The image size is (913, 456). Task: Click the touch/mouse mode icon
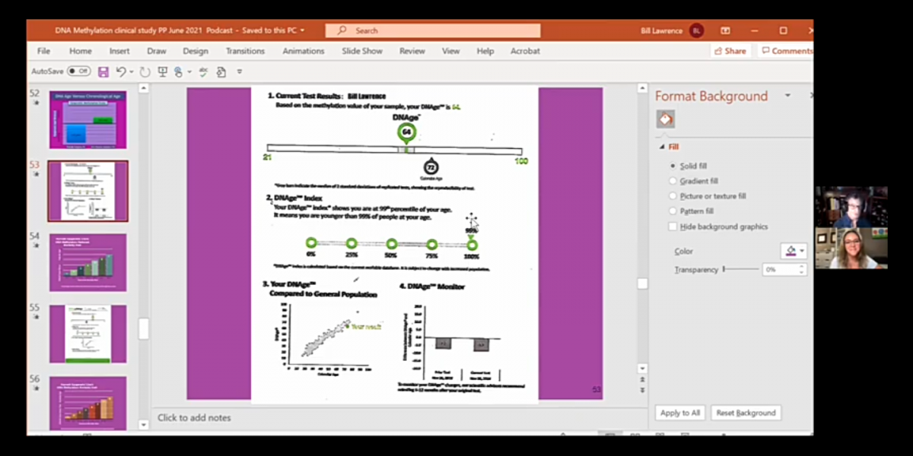pos(178,71)
